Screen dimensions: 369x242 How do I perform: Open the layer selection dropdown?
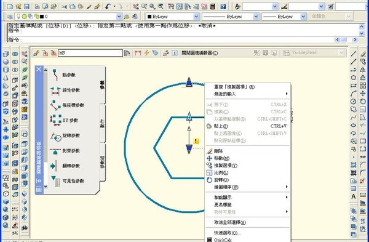119,17
